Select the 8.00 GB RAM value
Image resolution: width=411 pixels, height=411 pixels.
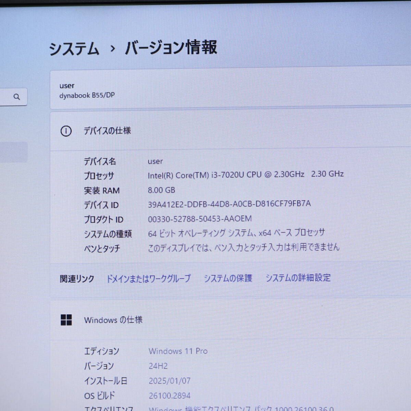[161, 190]
